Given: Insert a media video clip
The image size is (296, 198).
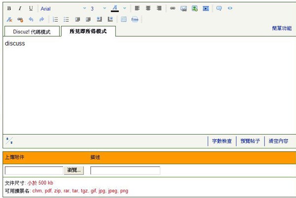Looking at the screenshot, I should coord(206,8).
